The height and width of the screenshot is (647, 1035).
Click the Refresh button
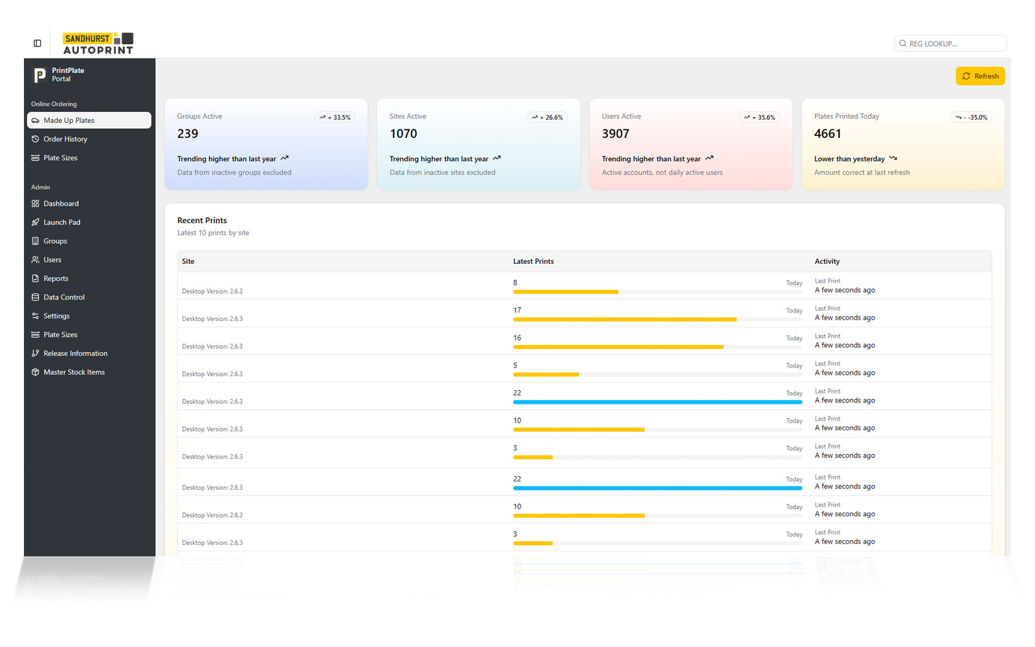pyautogui.click(x=980, y=76)
